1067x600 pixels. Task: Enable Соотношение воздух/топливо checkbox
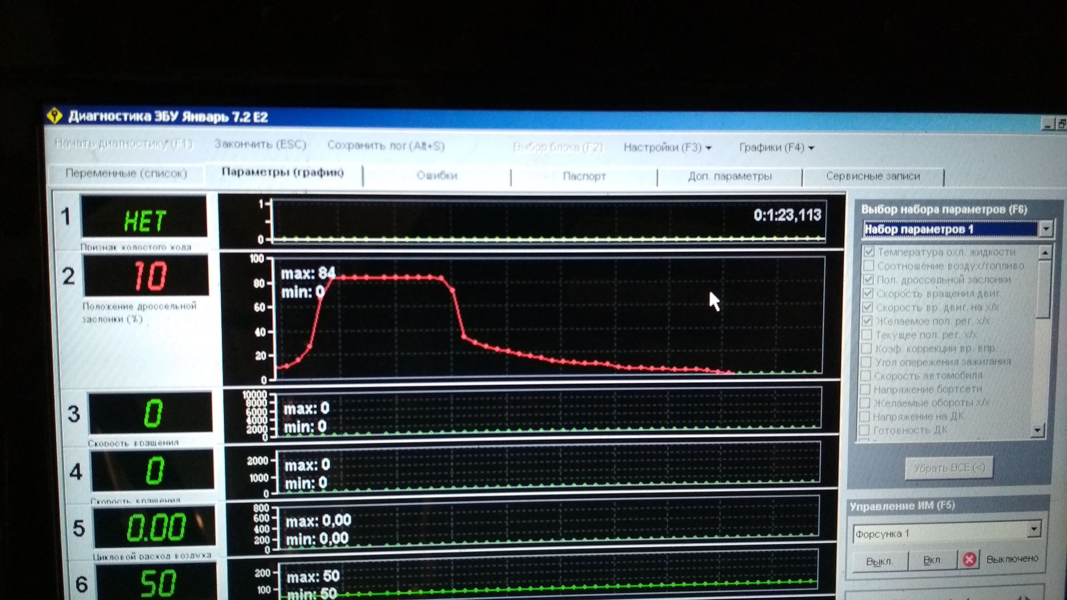point(869,266)
